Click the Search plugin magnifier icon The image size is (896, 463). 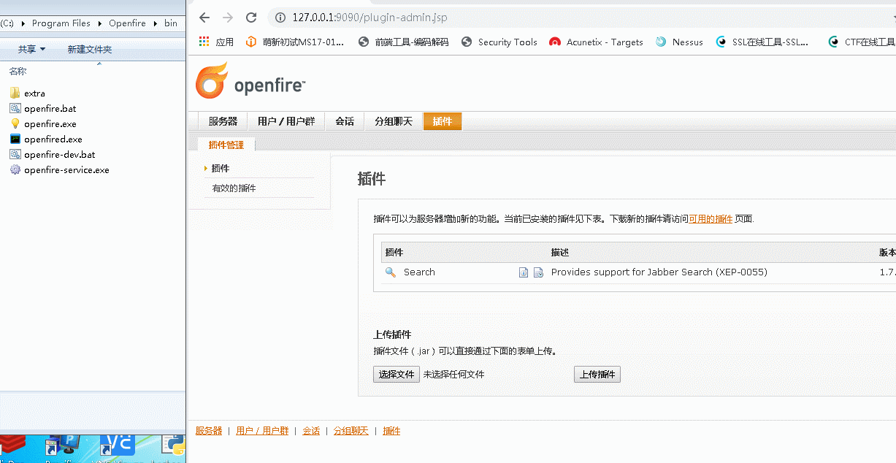click(x=391, y=272)
